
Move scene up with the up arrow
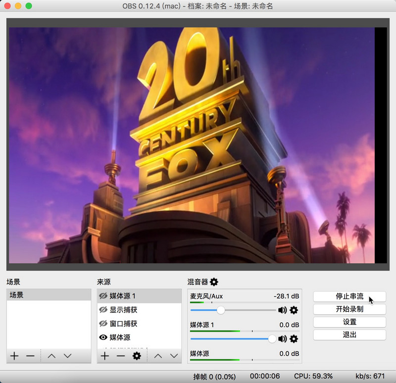(x=52, y=356)
